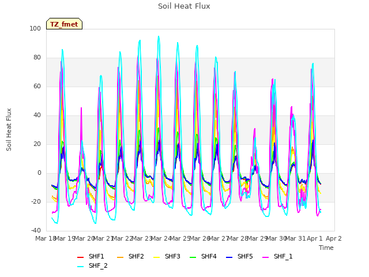Select the SHF3 legend entry
The image size is (369, 277).
pyautogui.click(x=167, y=256)
